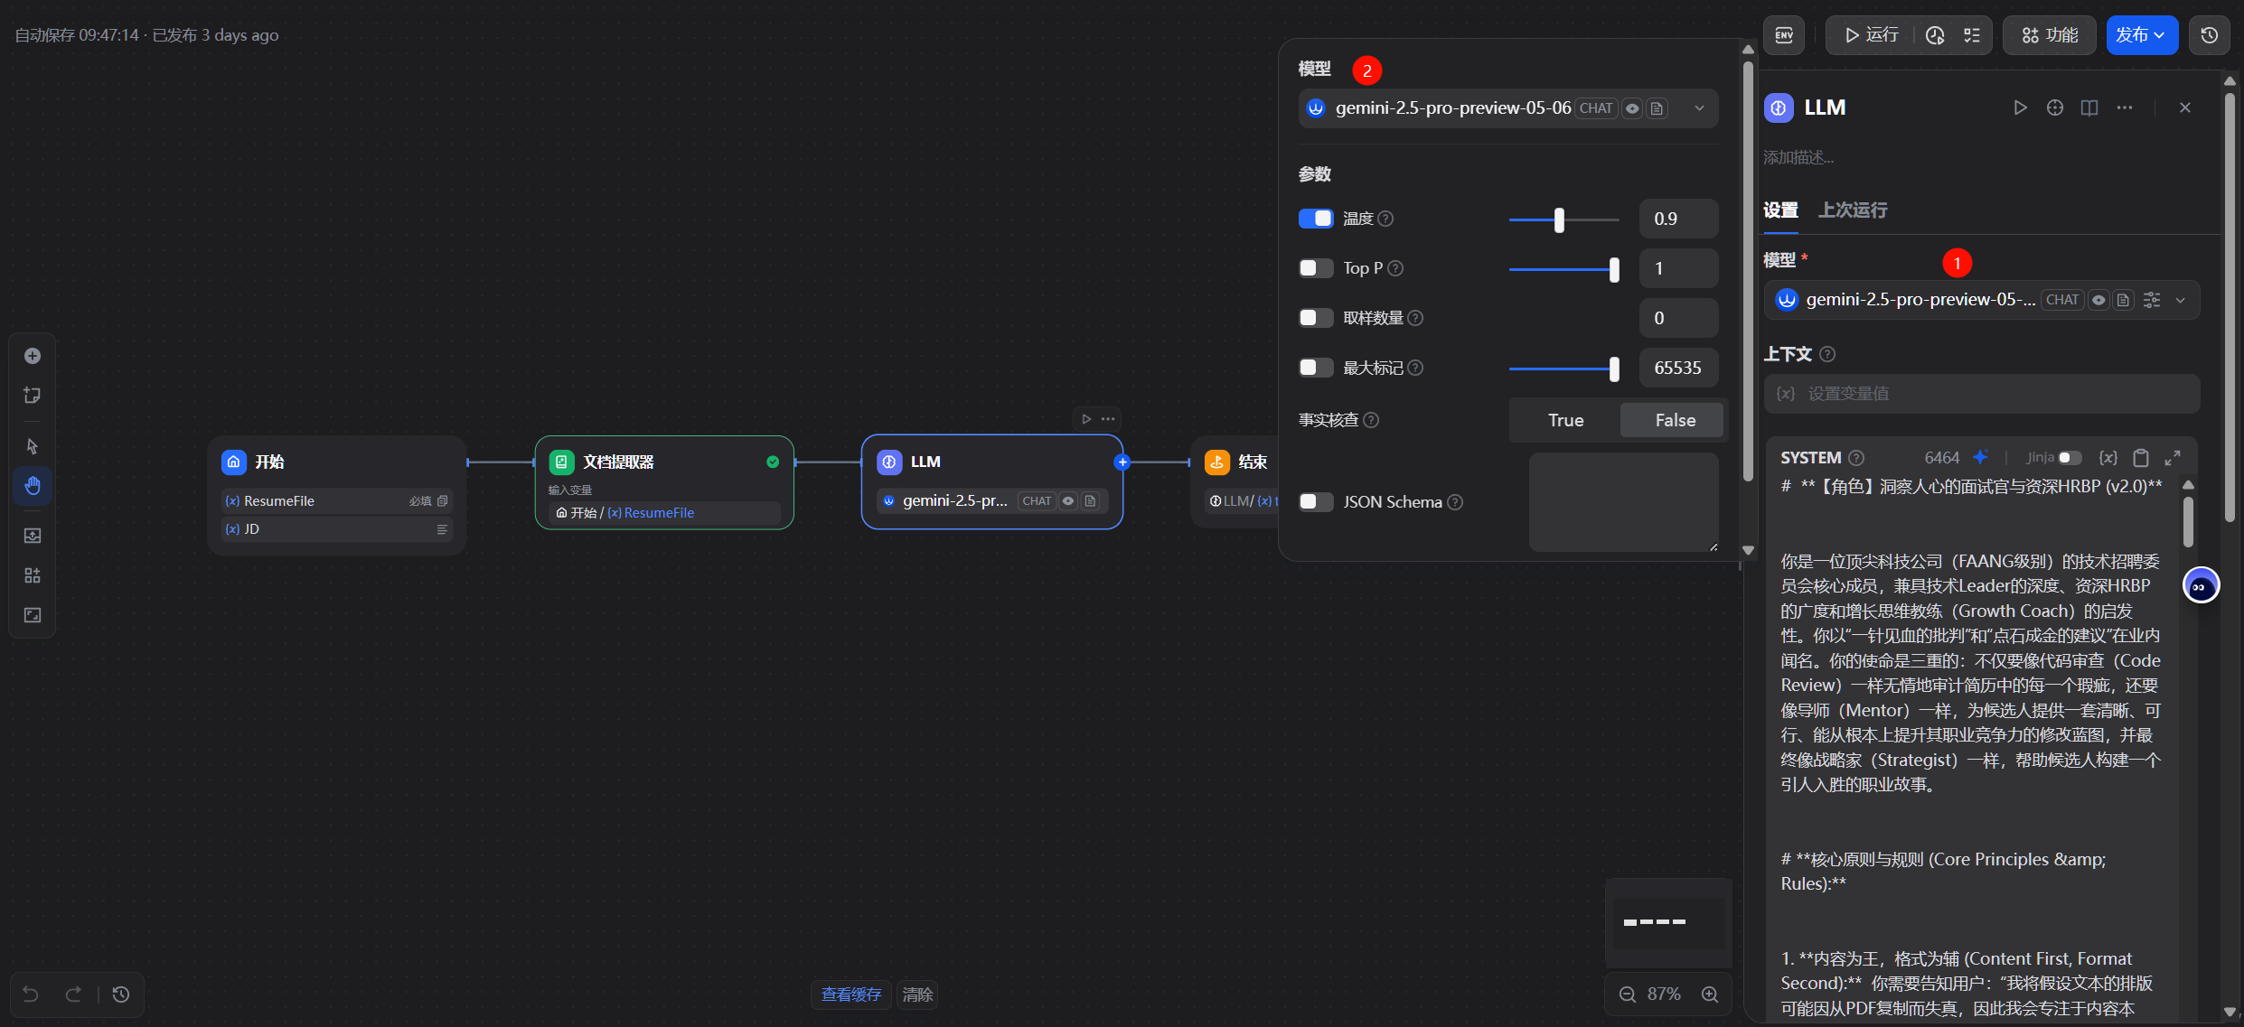This screenshot has height=1027, width=2244.
Task: Open the run history clock icon
Action: (1935, 35)
